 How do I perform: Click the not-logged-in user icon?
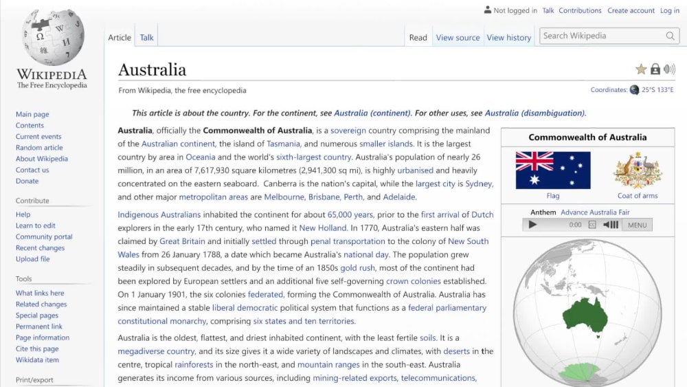tap(488, 10)
